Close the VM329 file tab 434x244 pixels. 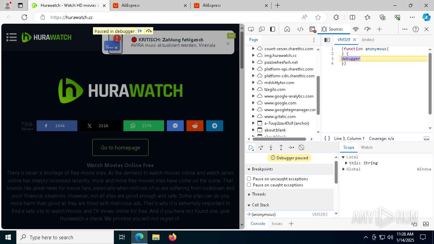pos(355,40)
